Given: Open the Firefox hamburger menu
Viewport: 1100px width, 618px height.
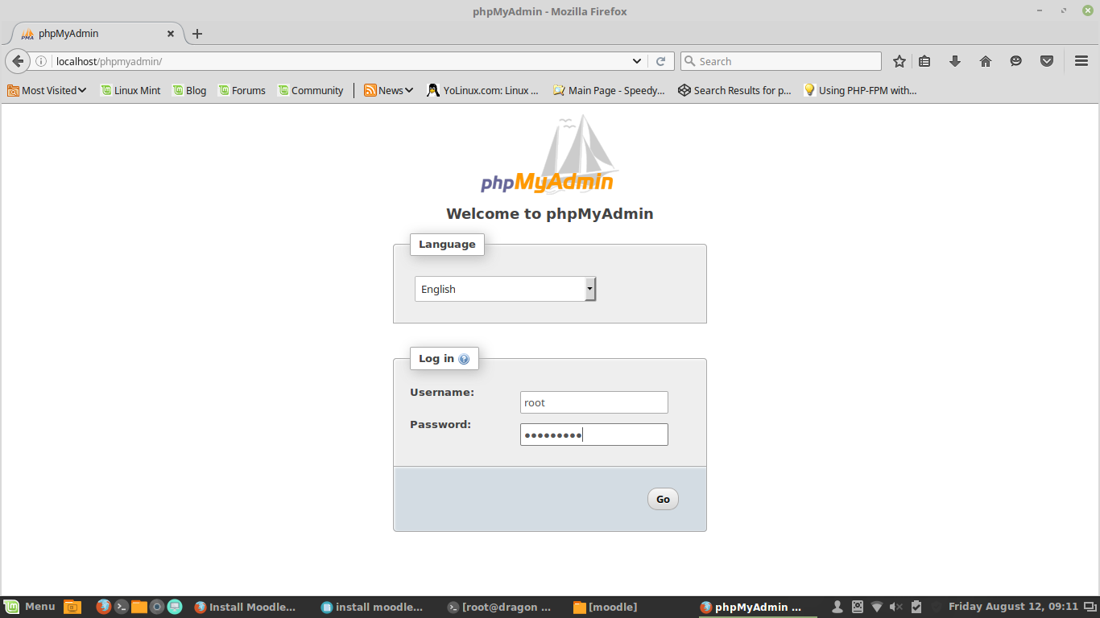Looking at the screenshot, I should pyautogui.click(x=1081, y=61).
